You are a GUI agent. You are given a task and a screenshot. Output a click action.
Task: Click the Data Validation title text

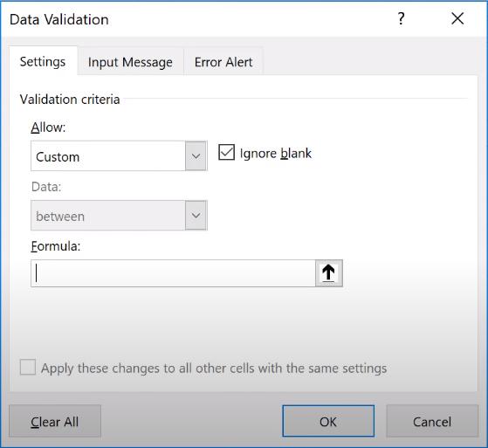point(59,19)
